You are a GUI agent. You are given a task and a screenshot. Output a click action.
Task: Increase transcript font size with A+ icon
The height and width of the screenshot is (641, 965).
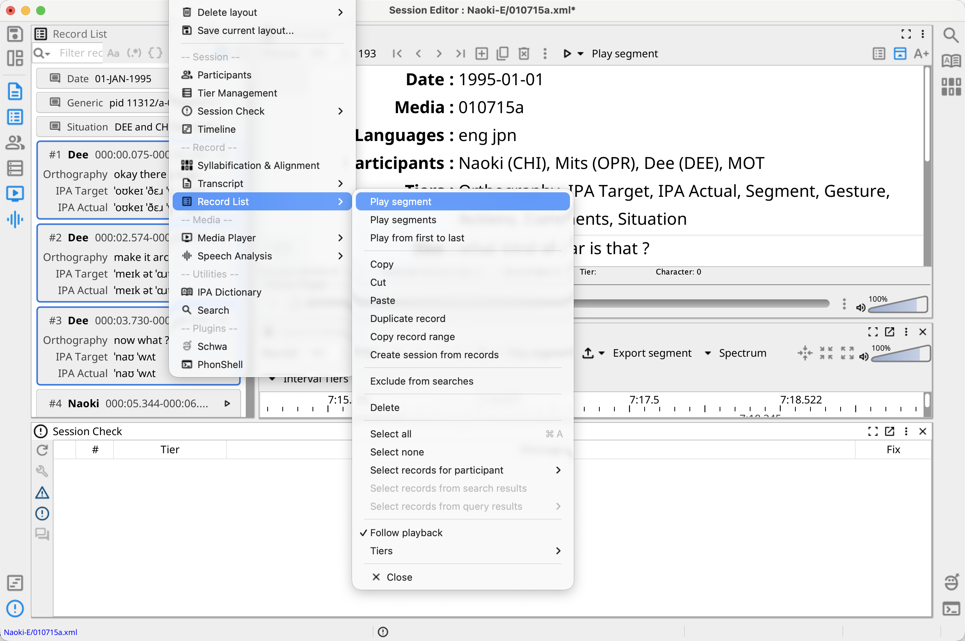[x=921, y=54]
